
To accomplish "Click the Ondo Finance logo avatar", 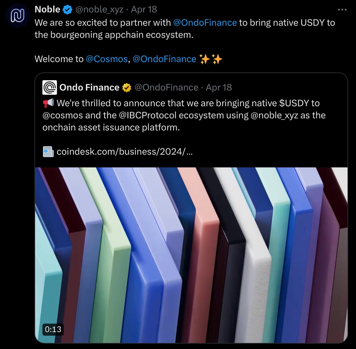I will [50, 87].
